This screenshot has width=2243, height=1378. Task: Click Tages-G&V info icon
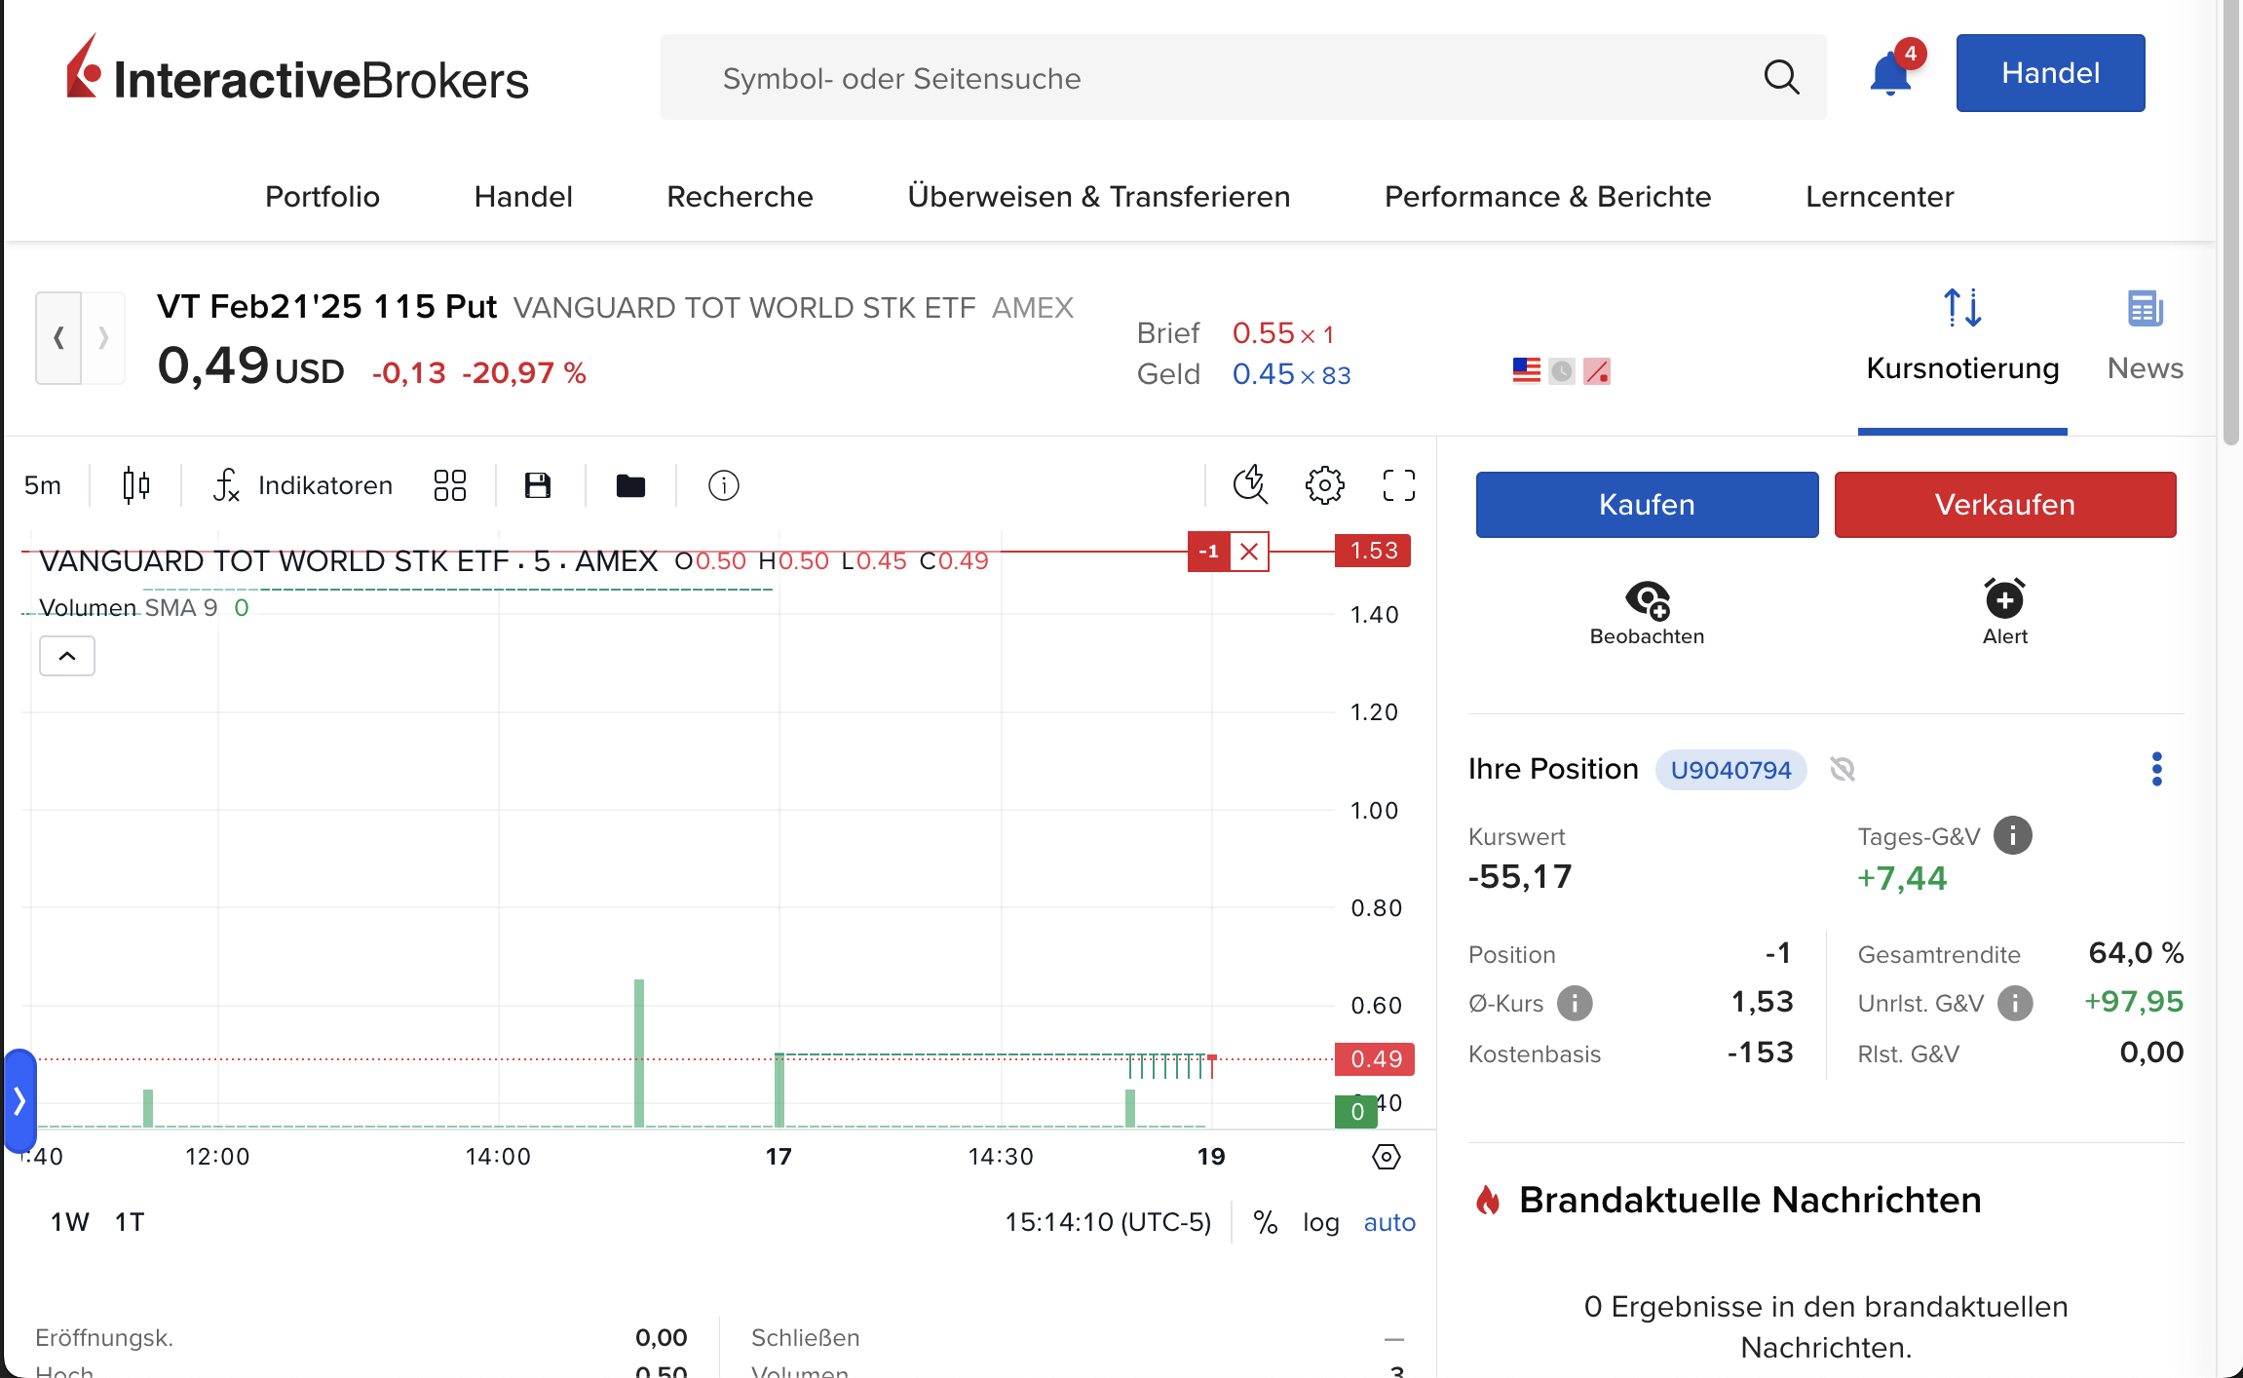[2013, 835]
